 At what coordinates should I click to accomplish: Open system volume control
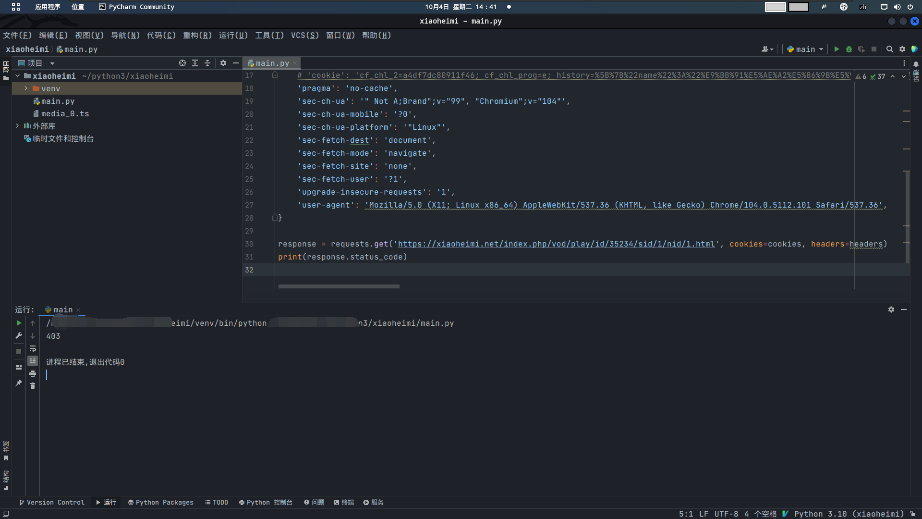pos(897,7)
